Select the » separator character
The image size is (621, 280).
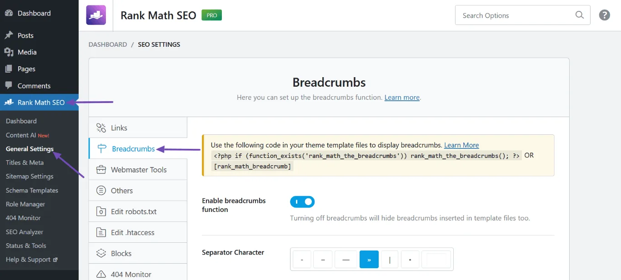[x=369, y=260]
